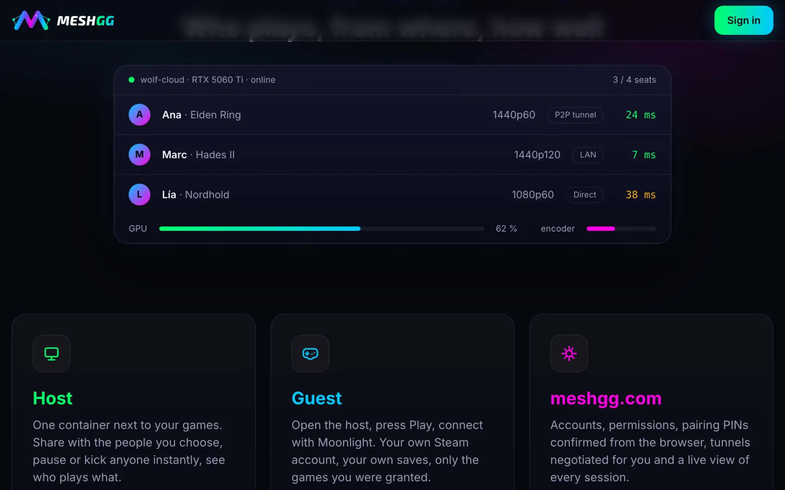This screenshot has width=785, height=490.
Task: Click the Host card description paragraph
Action: [x=129, y=451]
